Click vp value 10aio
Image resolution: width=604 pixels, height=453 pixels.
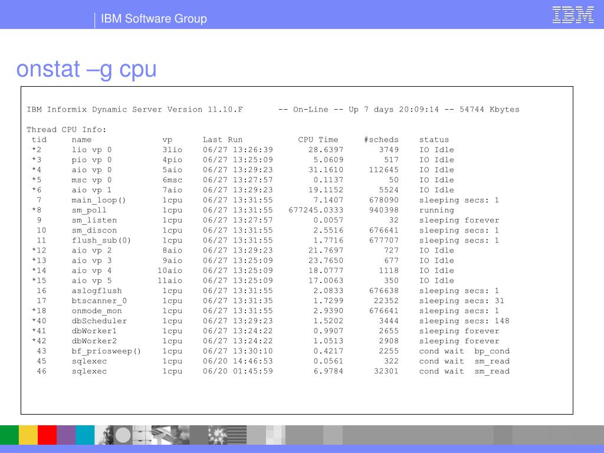point(170,270)
